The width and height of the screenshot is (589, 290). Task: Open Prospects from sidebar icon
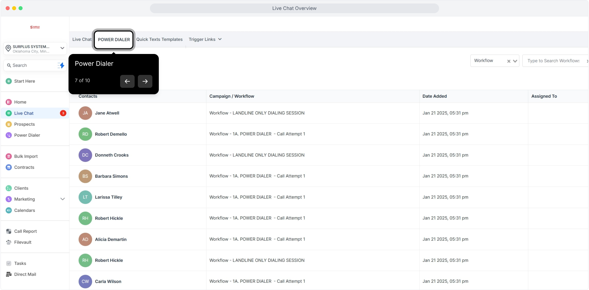(9, 124)
